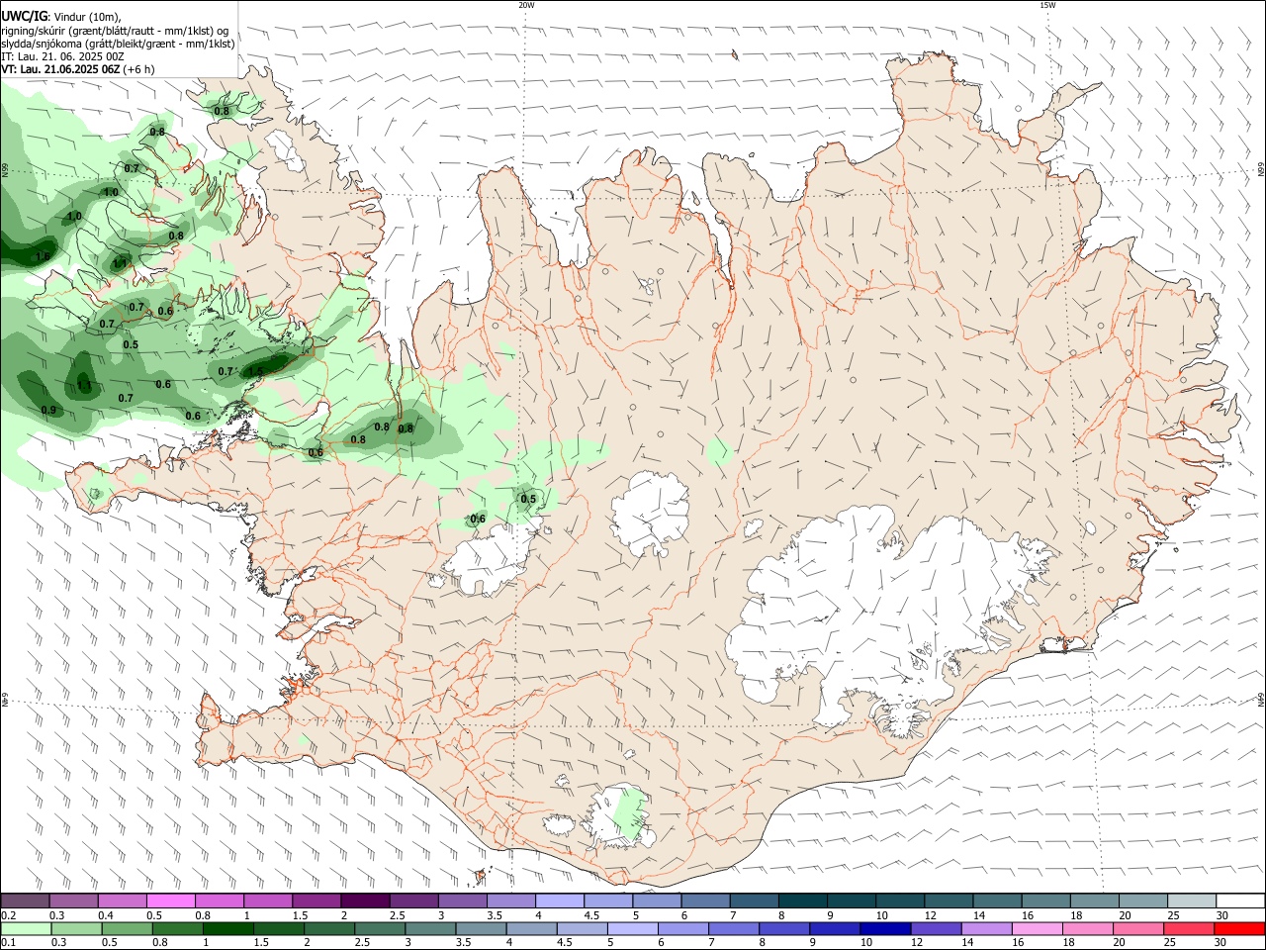Viewport: 1266px width, 950px height.
Task: Click the 'slydda/snjókoma' legend description line
Action: pyautogui.click(x=118, y=44)
